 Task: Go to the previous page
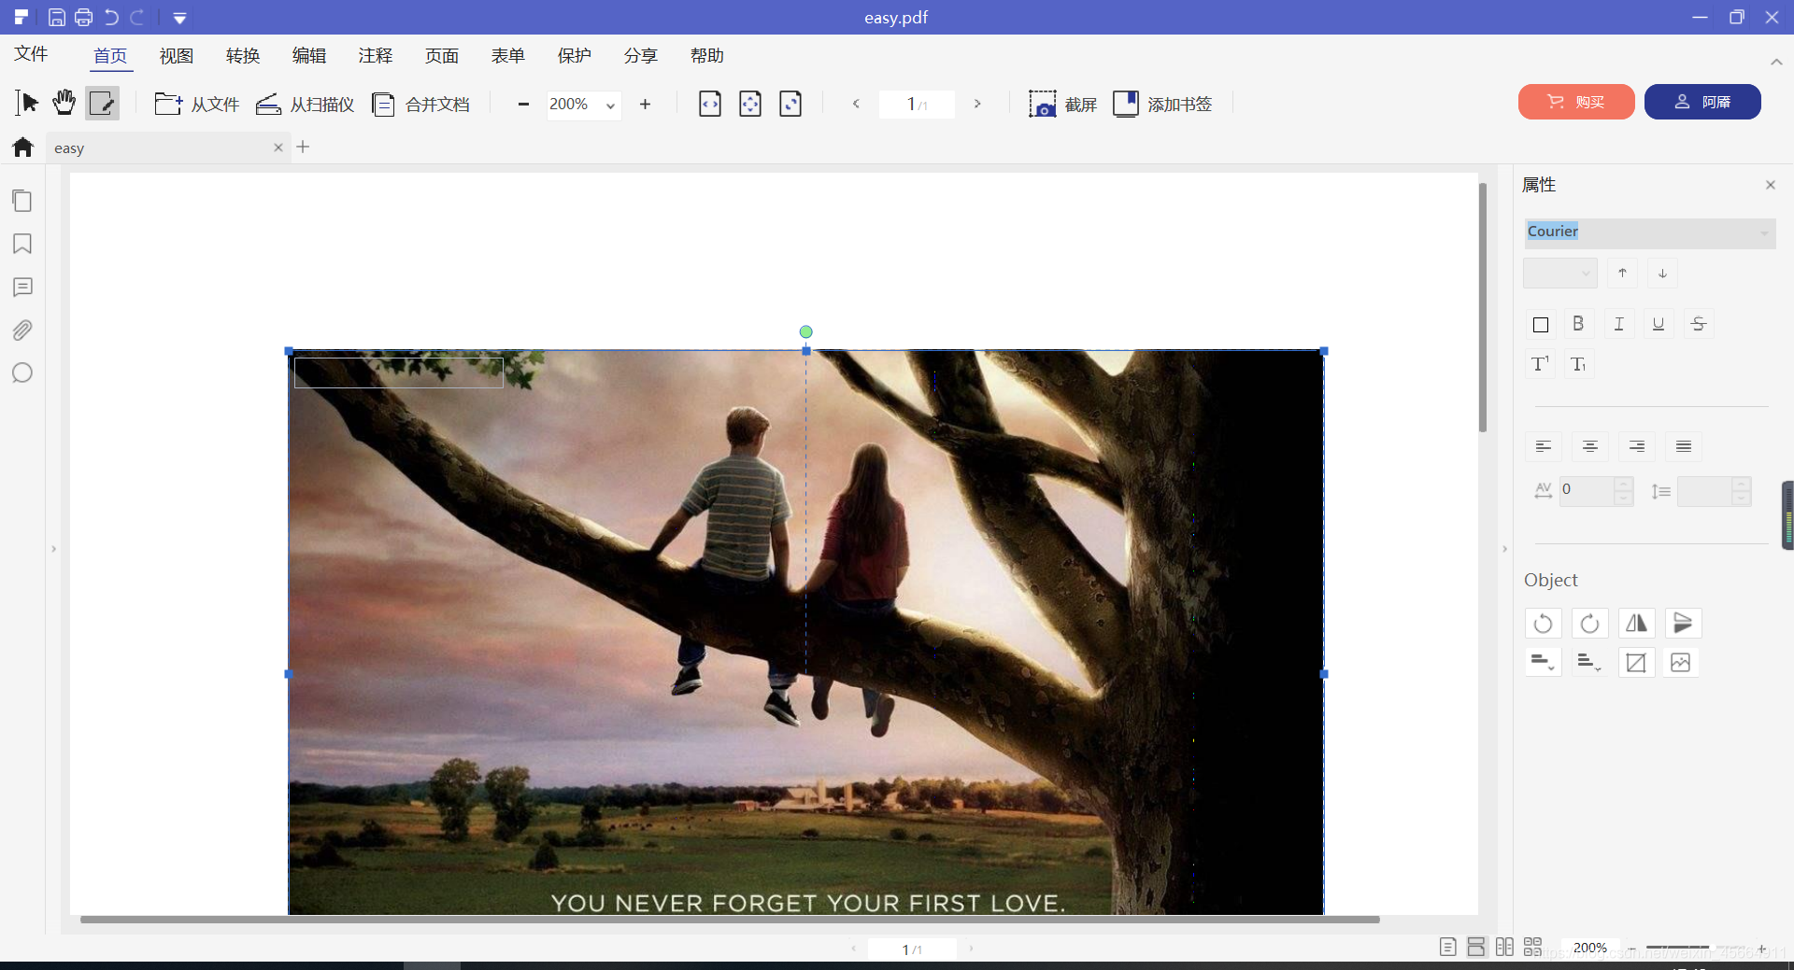pos(856,104)
